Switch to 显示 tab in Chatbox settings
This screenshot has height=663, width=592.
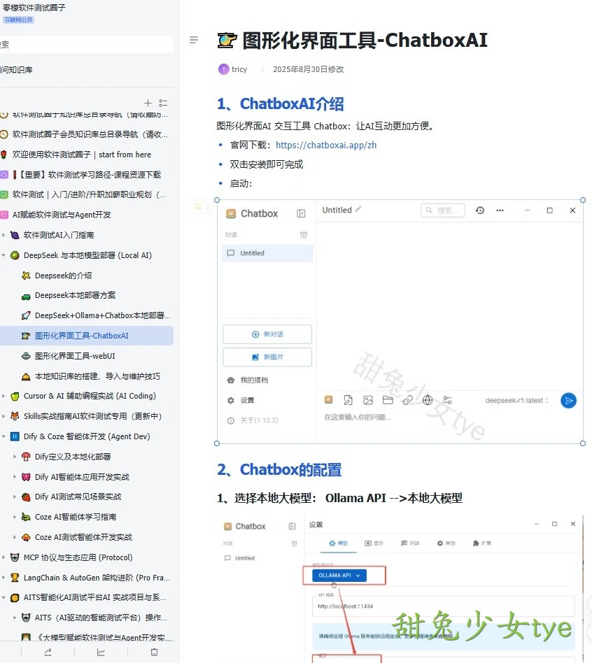pyautogui.click(x=374, y=543)
